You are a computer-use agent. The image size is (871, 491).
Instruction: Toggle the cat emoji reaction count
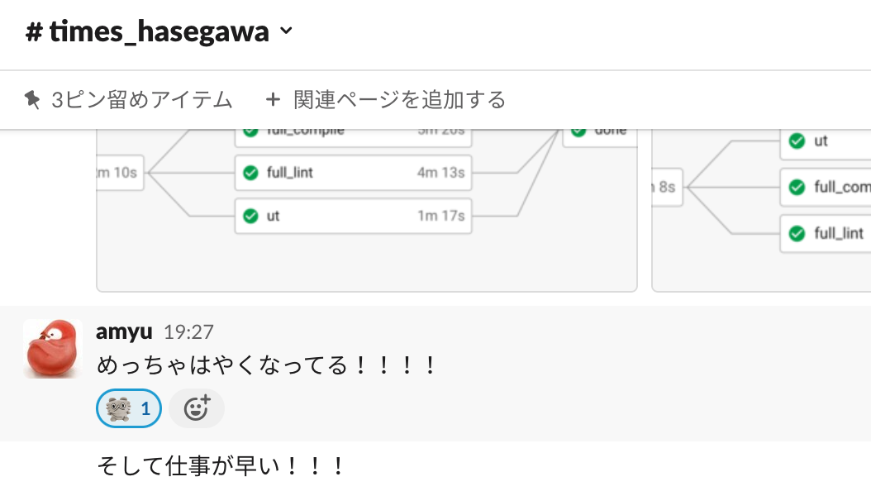coord(129,409)
